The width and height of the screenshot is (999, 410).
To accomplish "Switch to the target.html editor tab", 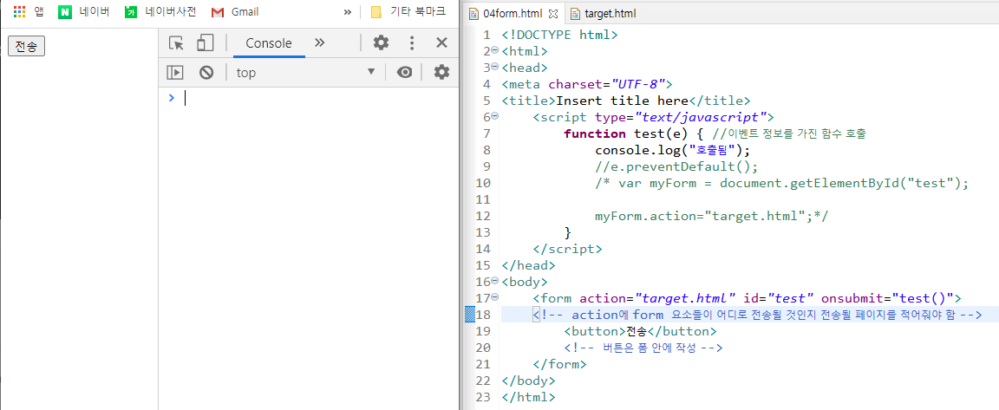I will (x=604, y=13).
